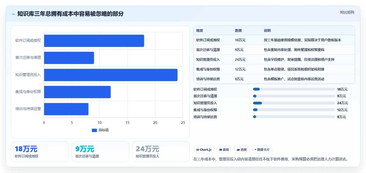
Task: Click the x-axis tick labeled 10
Action: [100, 123]
